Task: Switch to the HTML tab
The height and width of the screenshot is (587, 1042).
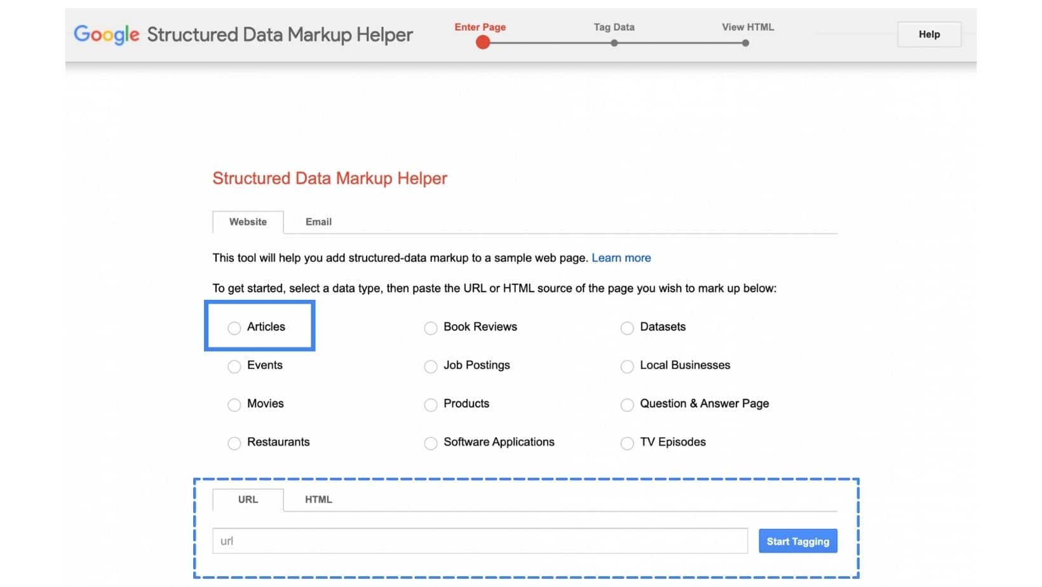Action: pyautogui.click(x=318, y=500)
